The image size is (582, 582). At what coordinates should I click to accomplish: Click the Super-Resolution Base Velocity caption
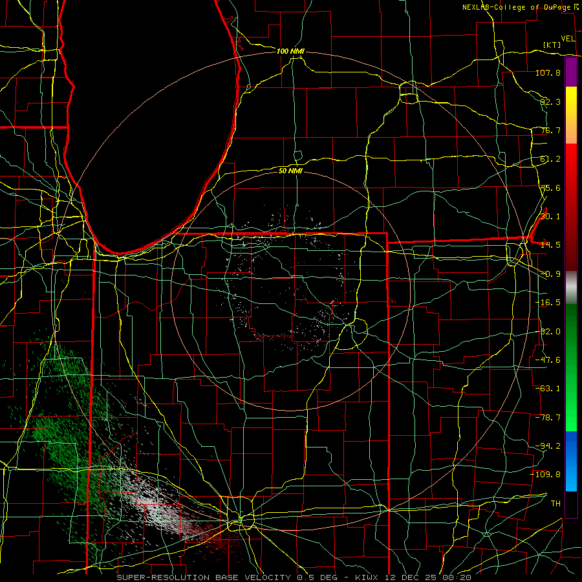pyautogui.click(x=294, y=577)
